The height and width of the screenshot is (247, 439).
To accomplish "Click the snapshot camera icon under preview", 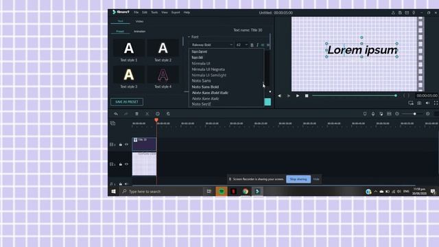I will tap(419, 103).
